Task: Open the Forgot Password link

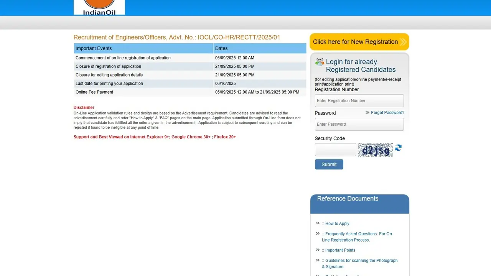Action: [387, 112]
